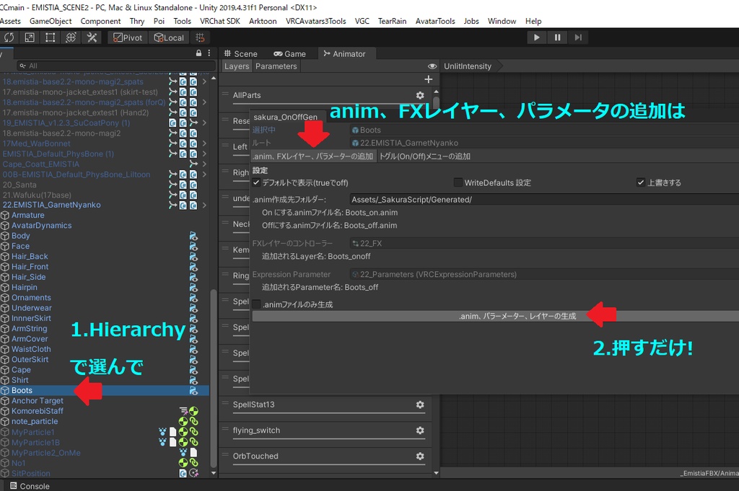Select Armature in the Hierarchy
739x491 pixels.
coord(28,215)
